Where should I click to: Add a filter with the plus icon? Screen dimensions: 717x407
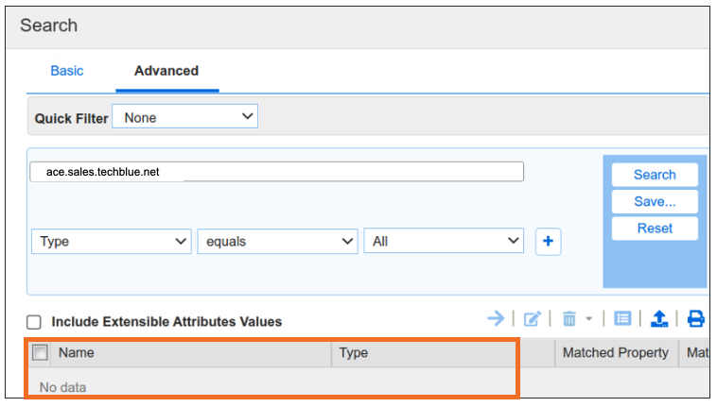point(548,242)
